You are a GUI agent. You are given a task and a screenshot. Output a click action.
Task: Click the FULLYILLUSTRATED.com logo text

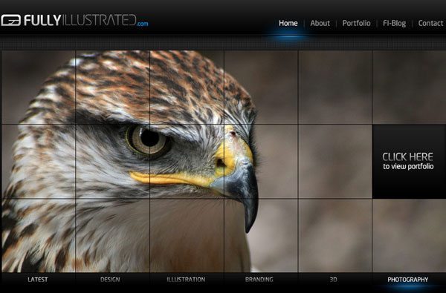click(86, 21)
